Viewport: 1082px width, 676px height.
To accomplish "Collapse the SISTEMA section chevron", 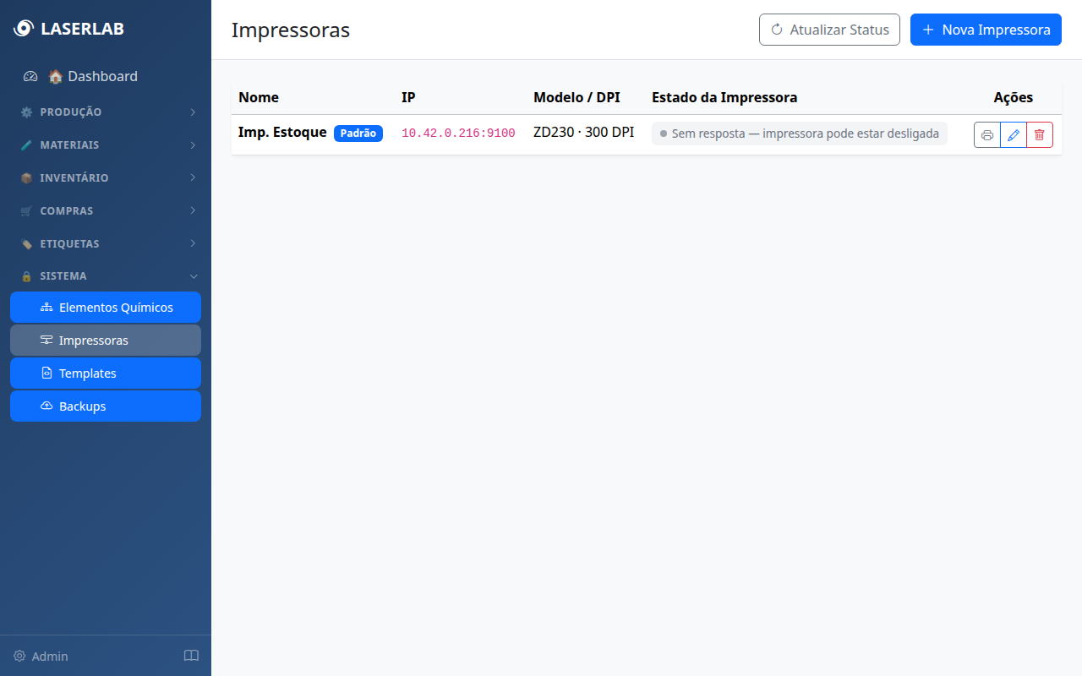I will pyautogui.click(x=194, y=276).
